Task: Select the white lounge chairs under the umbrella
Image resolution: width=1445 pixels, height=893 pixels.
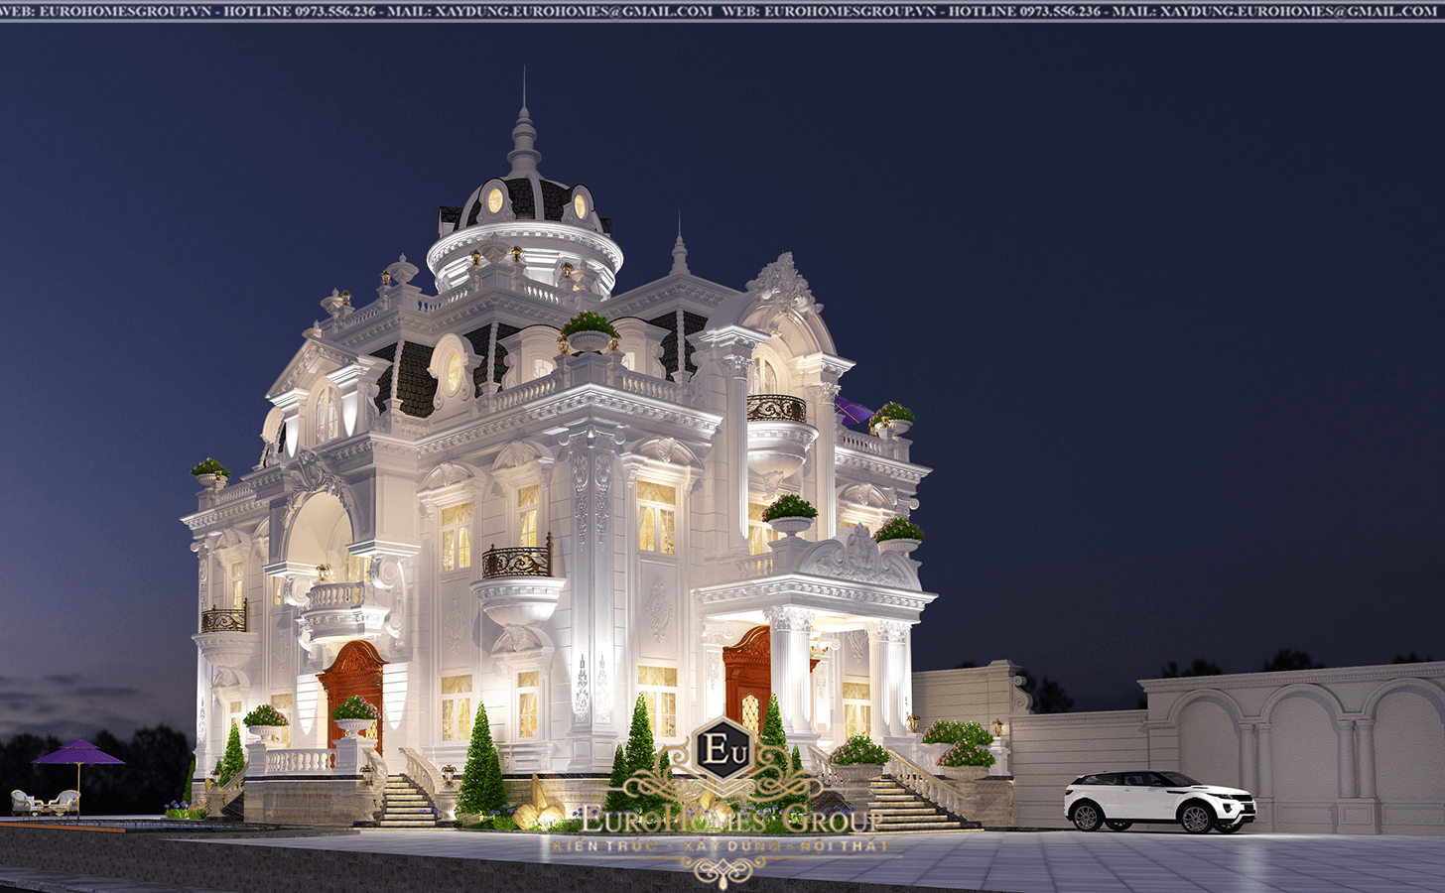Action: point(45,801)
